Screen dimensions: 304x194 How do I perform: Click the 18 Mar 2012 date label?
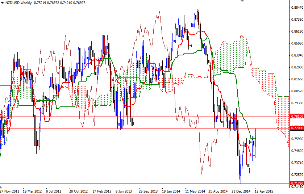pyautogui.click(x=32, y=191)
